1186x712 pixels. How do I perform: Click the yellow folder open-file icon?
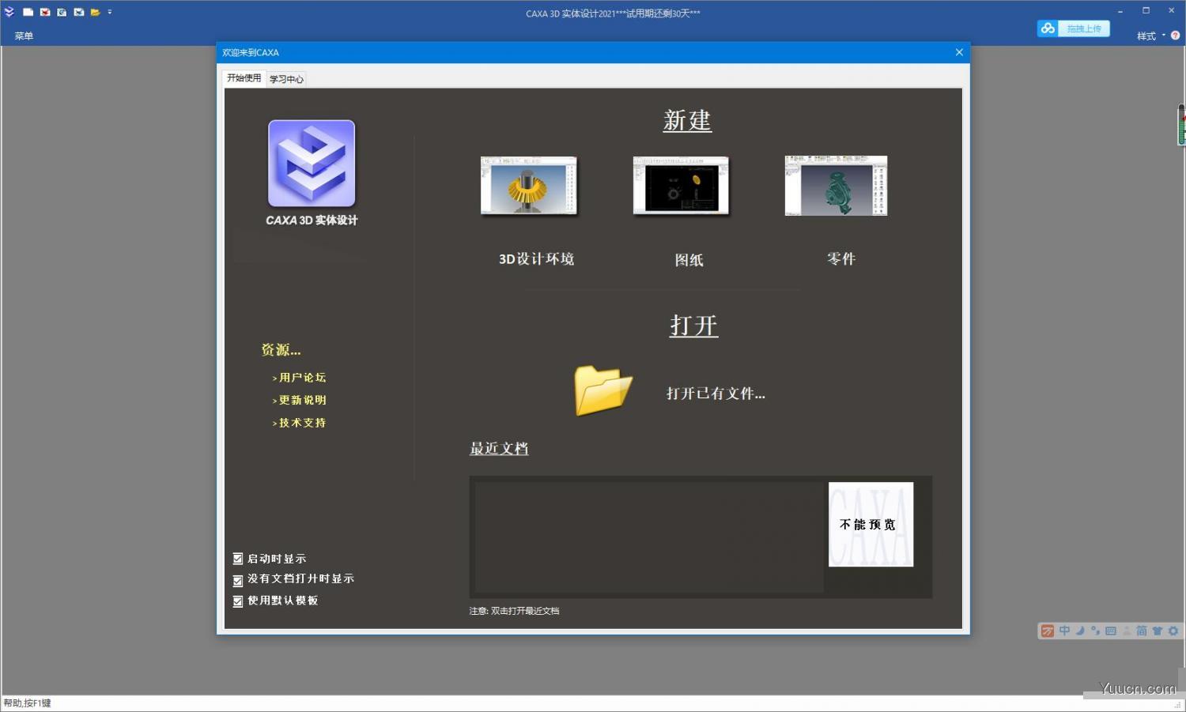(603, 390)
